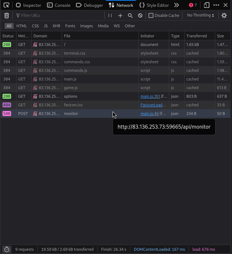Switch to the Debugger tab
The image size is (232, 254).
[90, 5]
